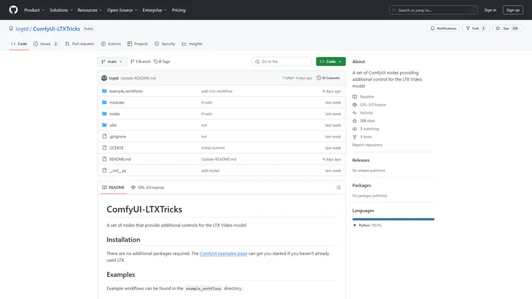Click the 71df6ef commit hash

(x=288, y=78)
